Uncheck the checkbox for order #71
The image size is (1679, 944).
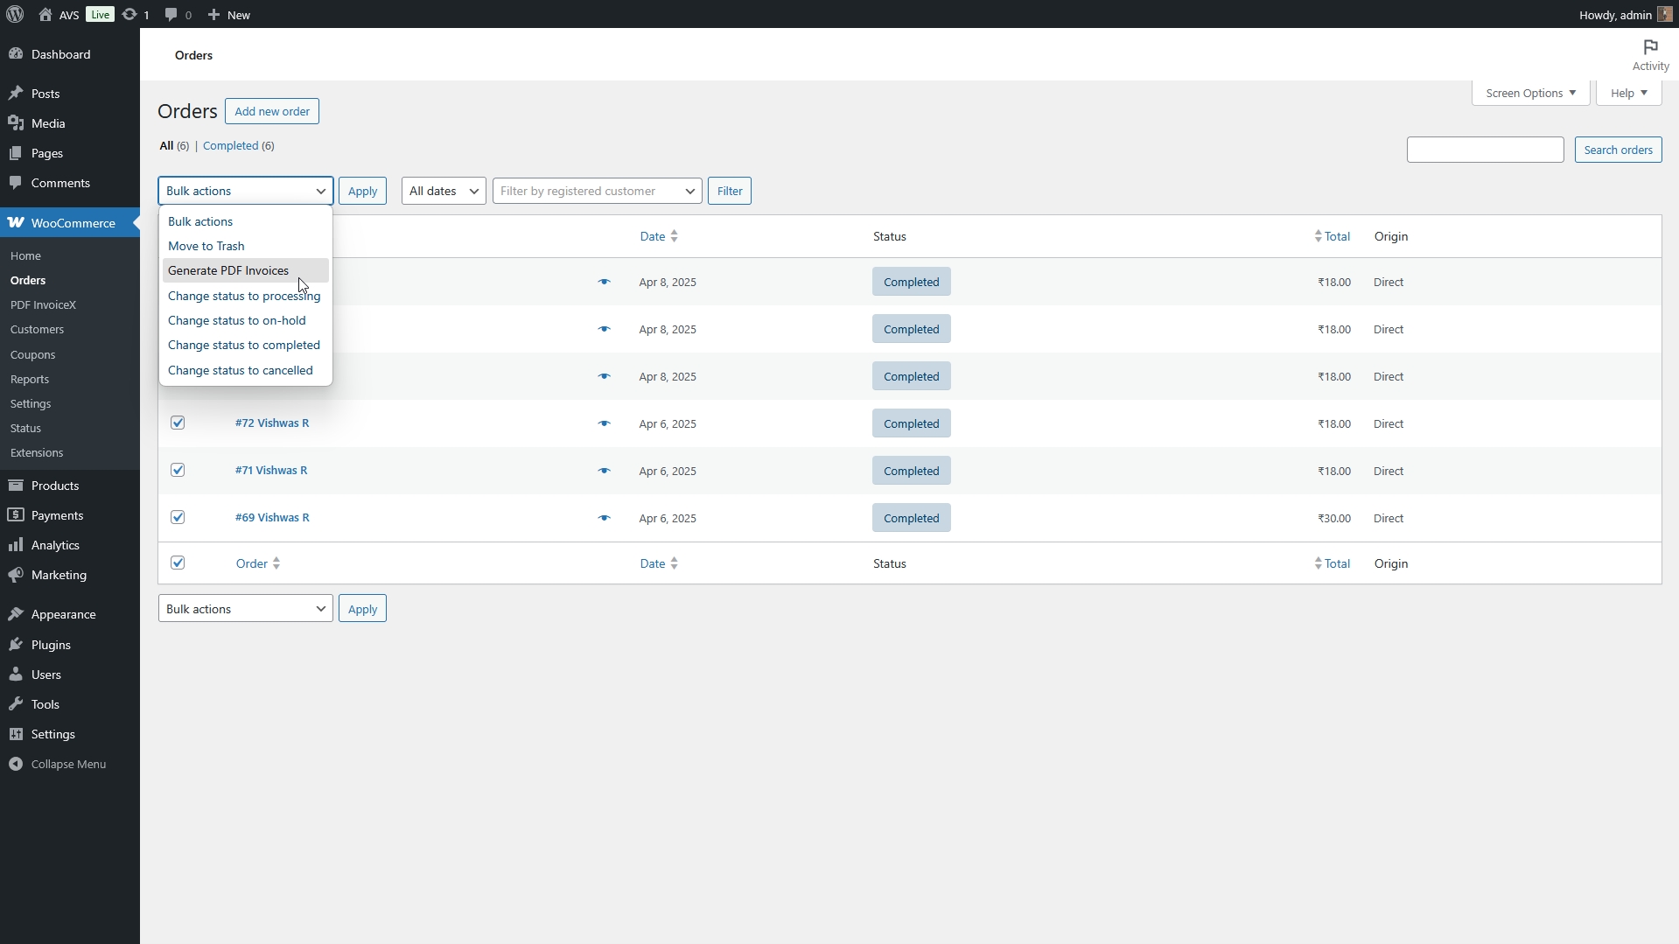tap(178, 470)
